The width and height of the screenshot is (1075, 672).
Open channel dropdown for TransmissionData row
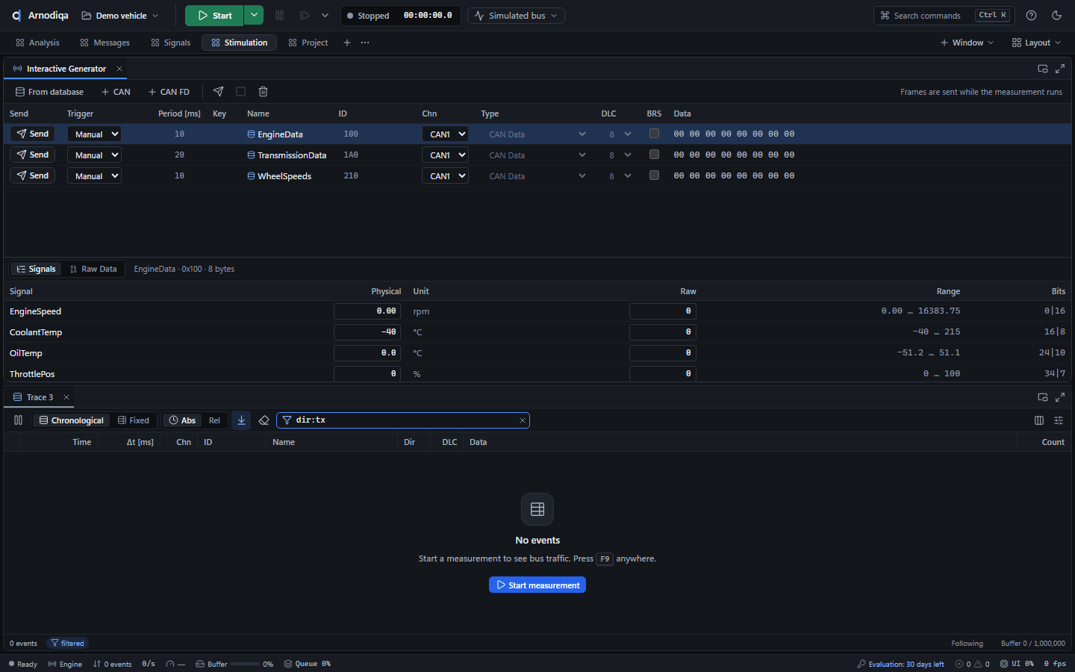(x=445, y=155)
